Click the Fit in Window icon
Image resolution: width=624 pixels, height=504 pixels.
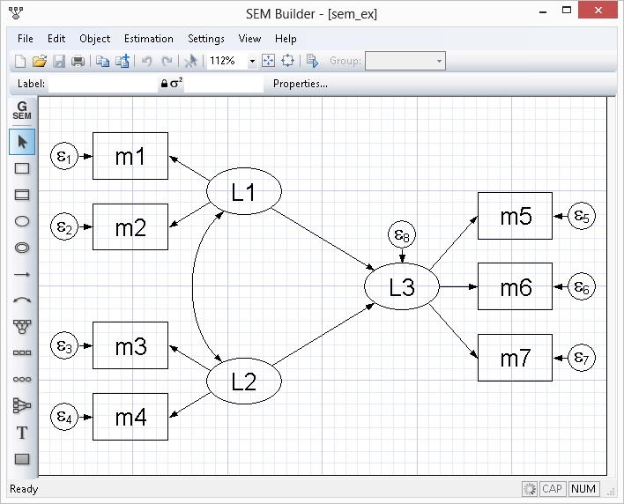pos(269,61)
